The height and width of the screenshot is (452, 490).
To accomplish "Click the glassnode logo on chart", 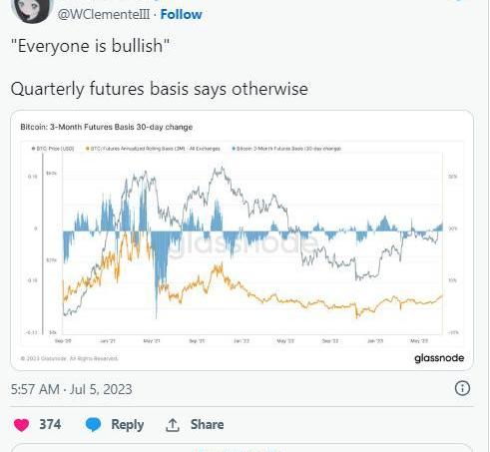I will (439, 358).
